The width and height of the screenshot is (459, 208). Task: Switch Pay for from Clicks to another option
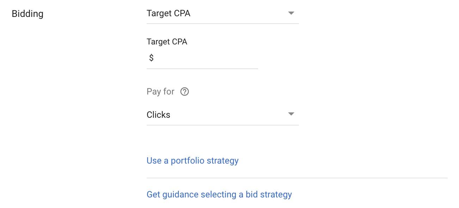222,114
